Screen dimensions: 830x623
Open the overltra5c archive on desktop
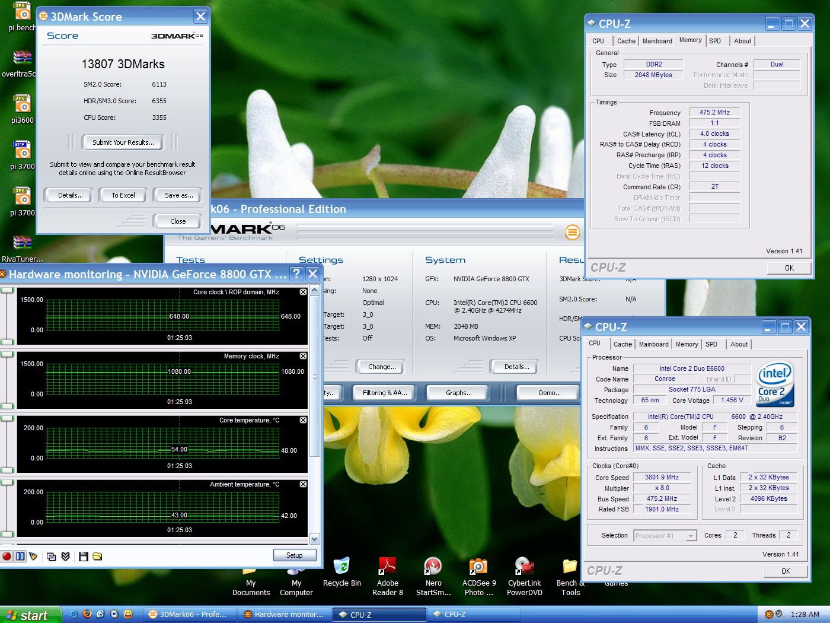click(x=21, y=63)
